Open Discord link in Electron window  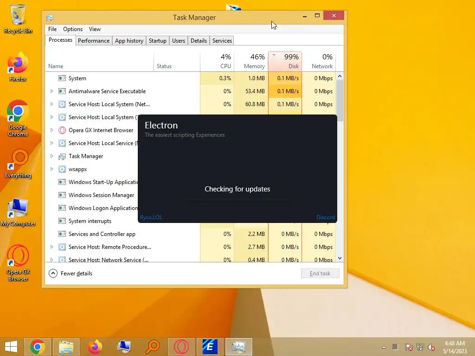(x=326, y=217)
